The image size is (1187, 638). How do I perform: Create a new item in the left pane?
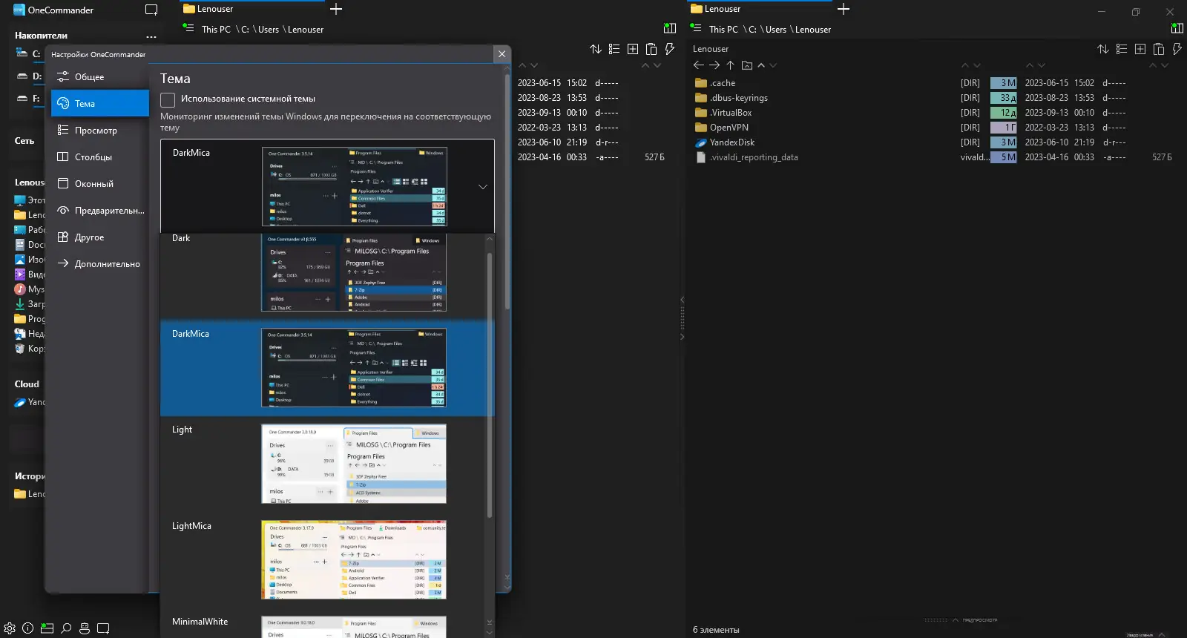pos(633,49)
